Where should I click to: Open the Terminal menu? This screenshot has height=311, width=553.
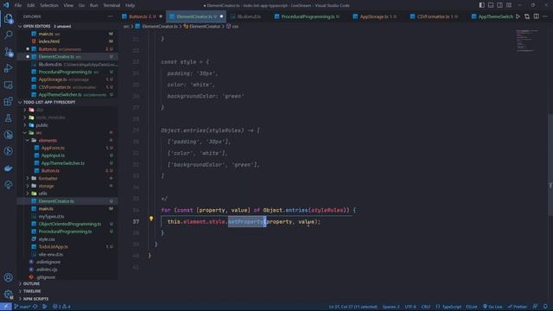[111, 5]
